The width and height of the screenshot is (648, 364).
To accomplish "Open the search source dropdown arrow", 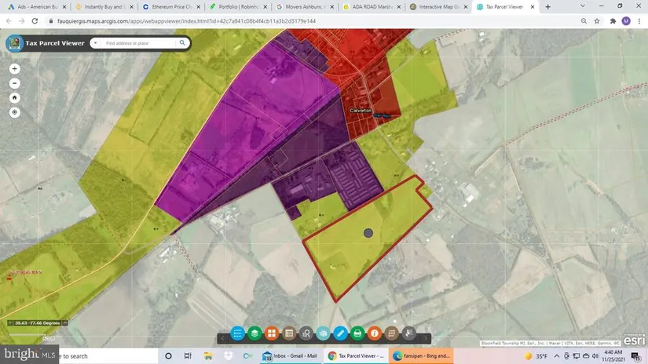I will tap(96, 43).
